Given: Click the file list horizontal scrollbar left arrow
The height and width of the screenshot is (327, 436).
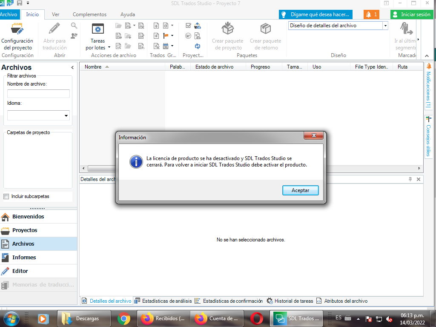Looking at the screenshot, I should (x=83, y=168).
